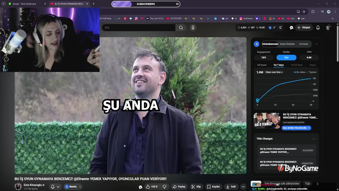The height and width of the screenshot is (191, 339).
Task: Search with the magnifier icon
Action: [181, 28]
